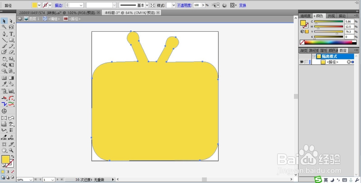This screenshot has width=361, height=183.
Task: Open the zoom level 64% dropdown
Action: coord(31,179)
